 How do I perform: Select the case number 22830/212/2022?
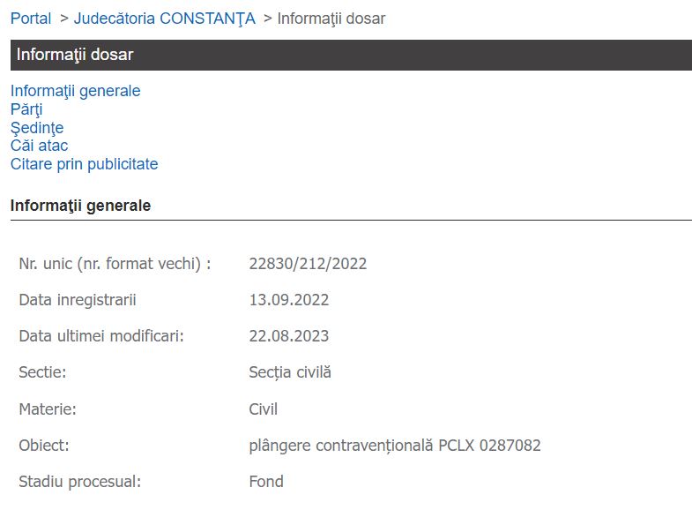(x=308, y=264)
